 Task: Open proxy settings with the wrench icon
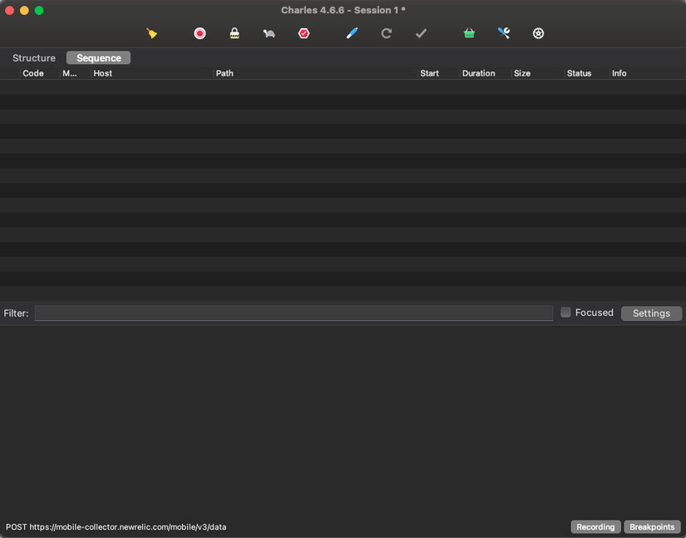(x=503, y=33)
